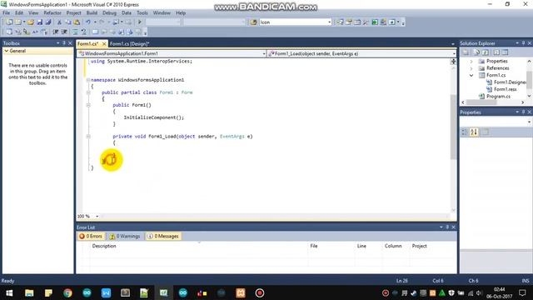Viewport: 533px width, 300px height.
Task: Sort Error List by Description column
Action: click(x=104, y=246)
